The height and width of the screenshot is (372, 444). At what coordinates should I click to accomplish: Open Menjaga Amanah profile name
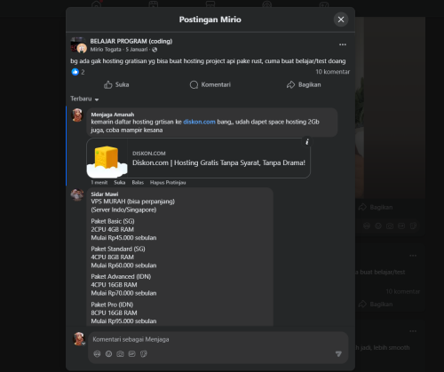pyautogui.click(x=113, y=115)
